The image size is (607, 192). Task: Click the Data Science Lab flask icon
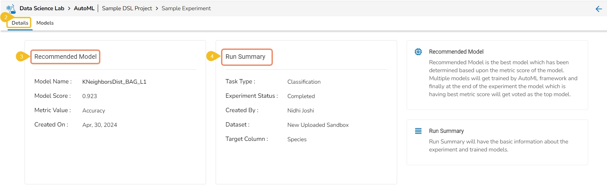[11, 9]
